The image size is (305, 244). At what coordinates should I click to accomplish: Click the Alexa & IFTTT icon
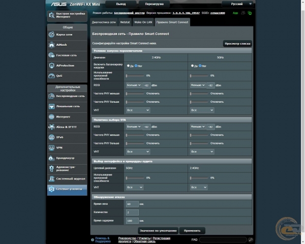pos(51,127)
